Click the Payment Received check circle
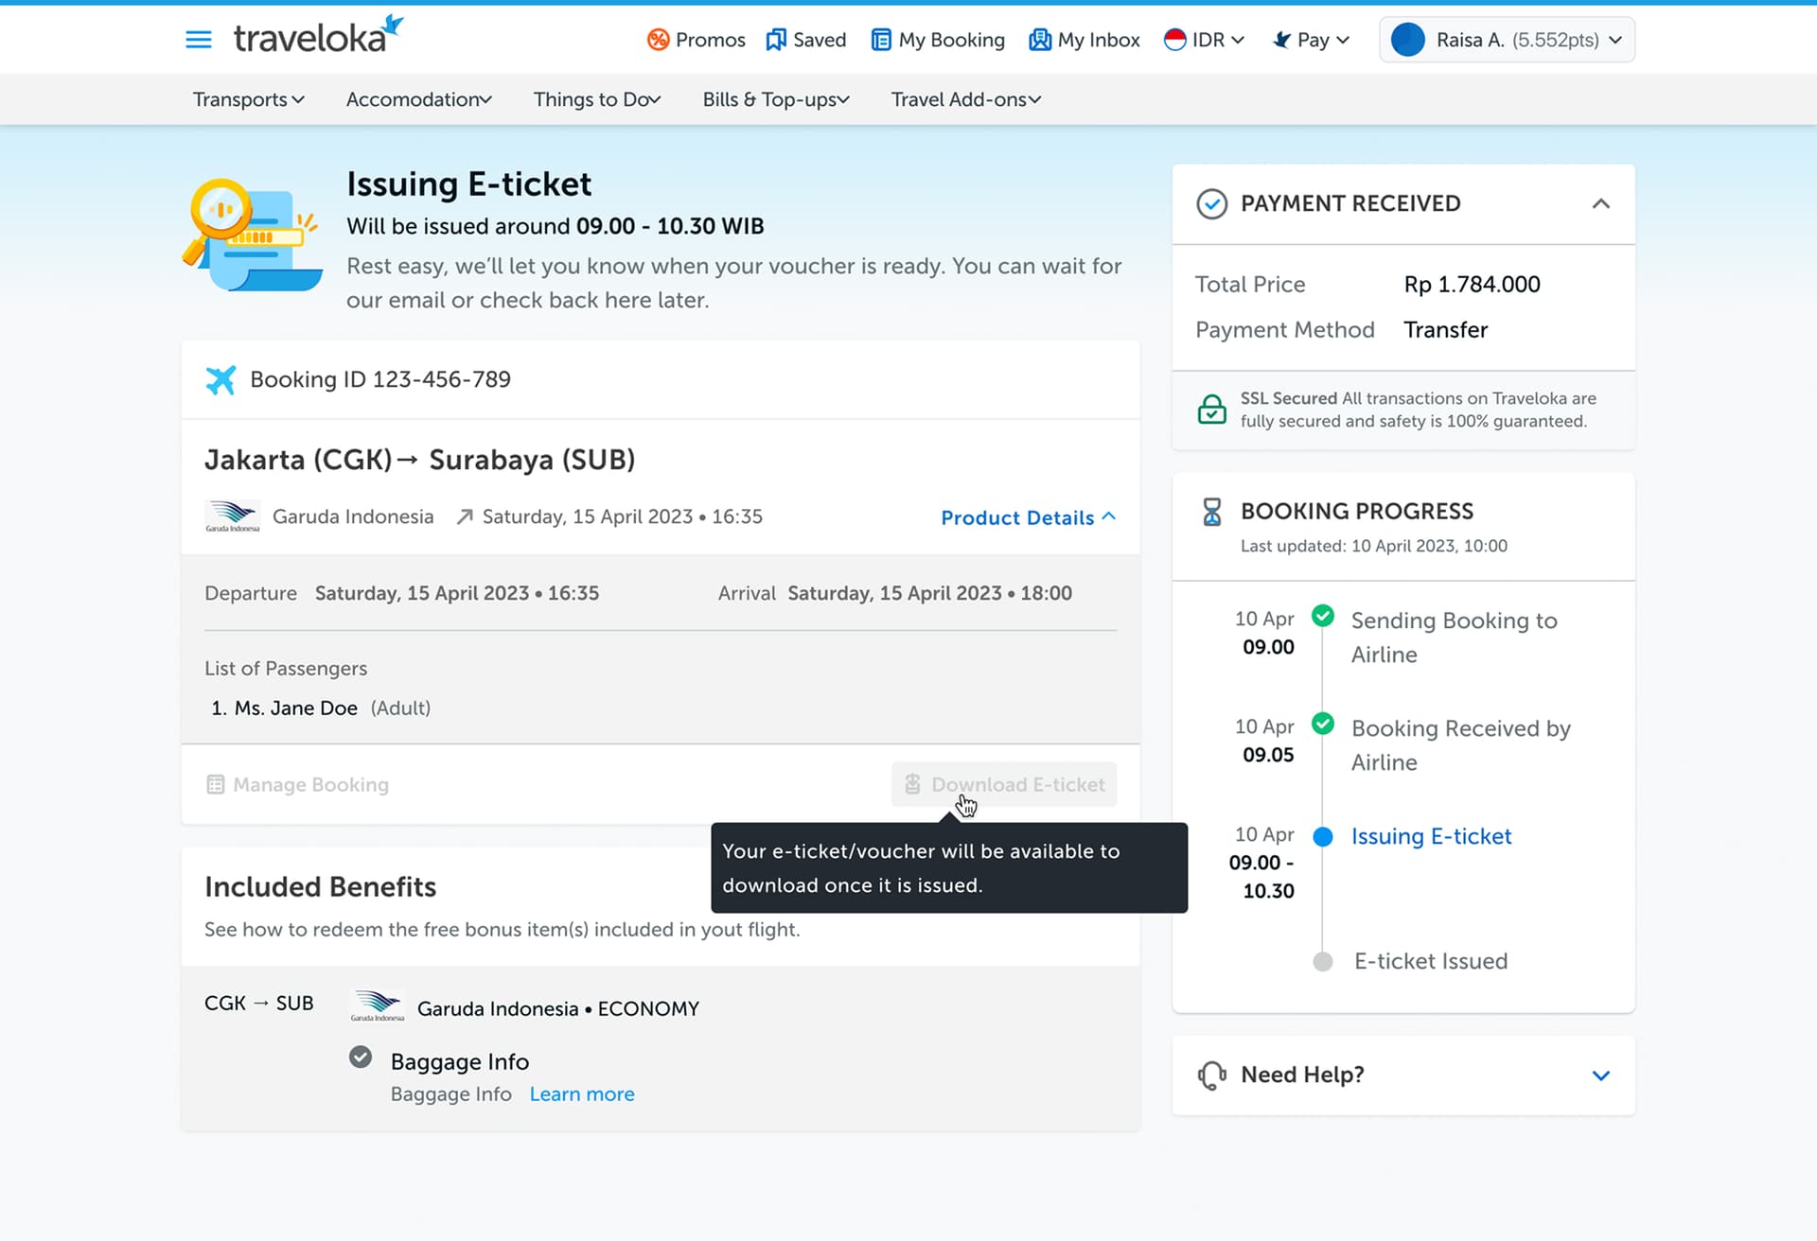Image resolution: width=1817 pixels, height=1241 pixels. (1211, 203)
